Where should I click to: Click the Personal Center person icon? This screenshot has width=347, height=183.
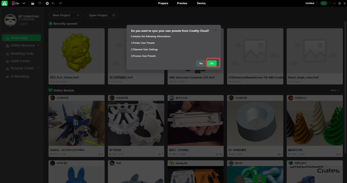tap(8, 69)
